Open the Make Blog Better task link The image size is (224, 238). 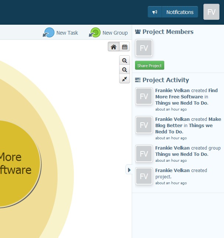(x=188, y=122)
